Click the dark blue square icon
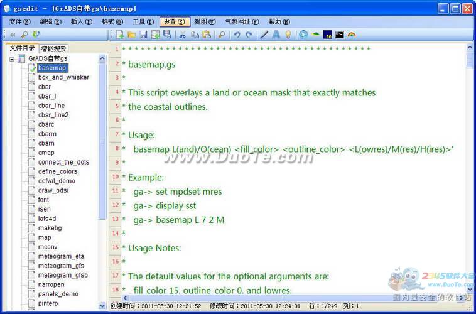The width and height of the screenshot is (476, 314). click(x=328, y=35)
